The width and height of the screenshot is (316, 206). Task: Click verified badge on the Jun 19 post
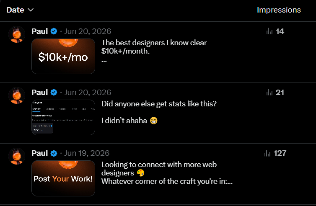click(54, 153)
